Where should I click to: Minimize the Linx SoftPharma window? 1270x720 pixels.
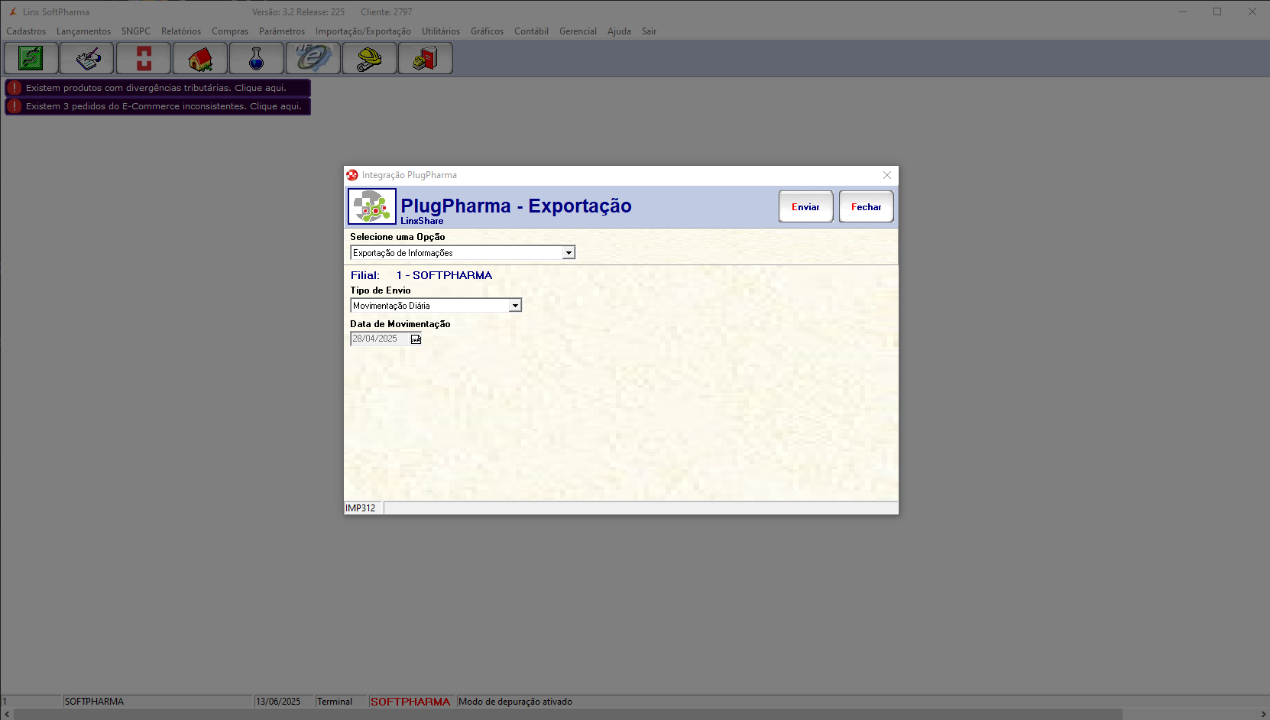coord(1183,11)
